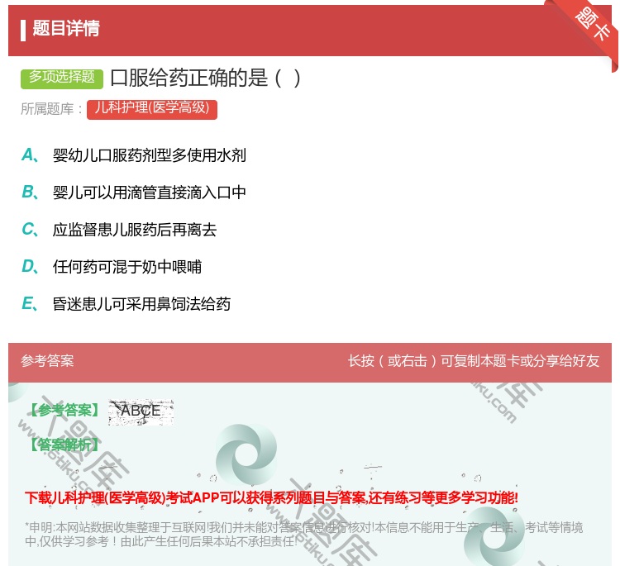Click the letter B option marker
Viewport: 620px width, 566px height.
click(x=31, y=192)
